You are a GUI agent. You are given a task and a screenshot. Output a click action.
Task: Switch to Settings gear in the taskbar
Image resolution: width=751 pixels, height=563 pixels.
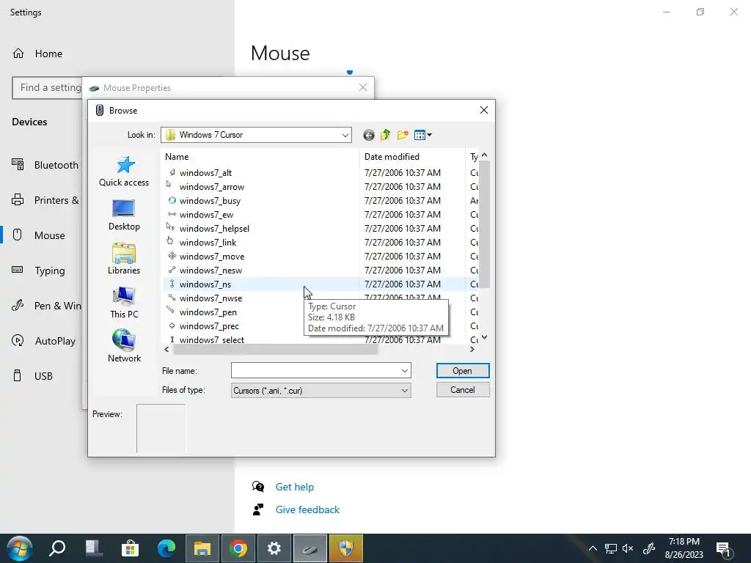click(x=274, y=548)
